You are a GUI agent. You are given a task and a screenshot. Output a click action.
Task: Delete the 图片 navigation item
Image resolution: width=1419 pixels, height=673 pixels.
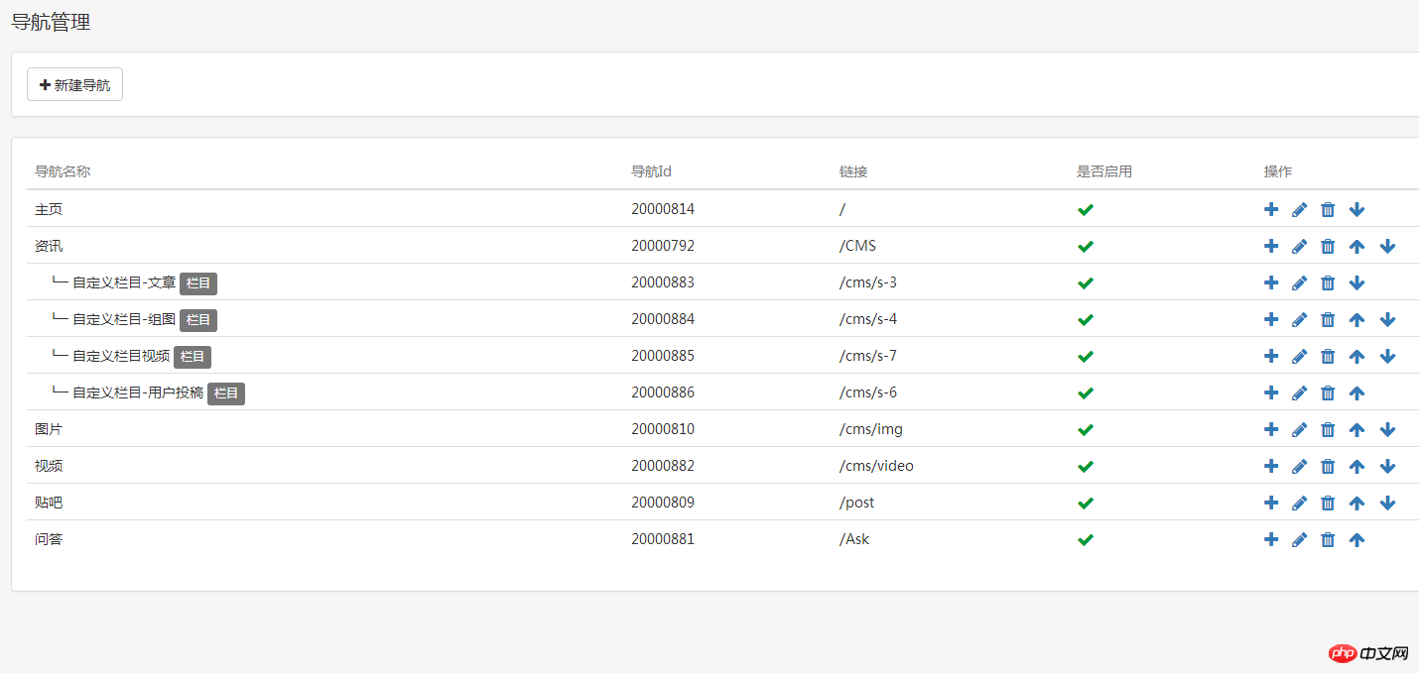1328,429
